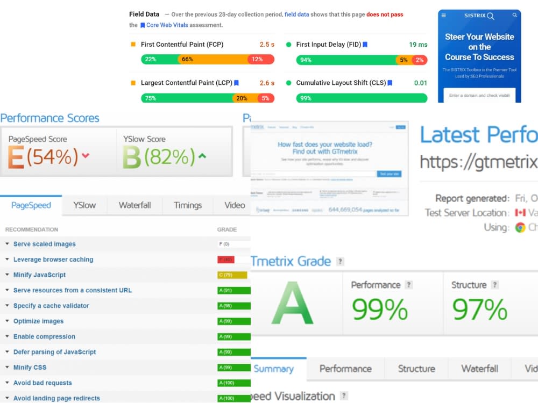Click the E (54%) PageSpeed score

(x=43, y=157)
